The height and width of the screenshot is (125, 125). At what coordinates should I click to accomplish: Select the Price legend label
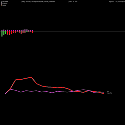pyautogui.click(x=4, y=5)
